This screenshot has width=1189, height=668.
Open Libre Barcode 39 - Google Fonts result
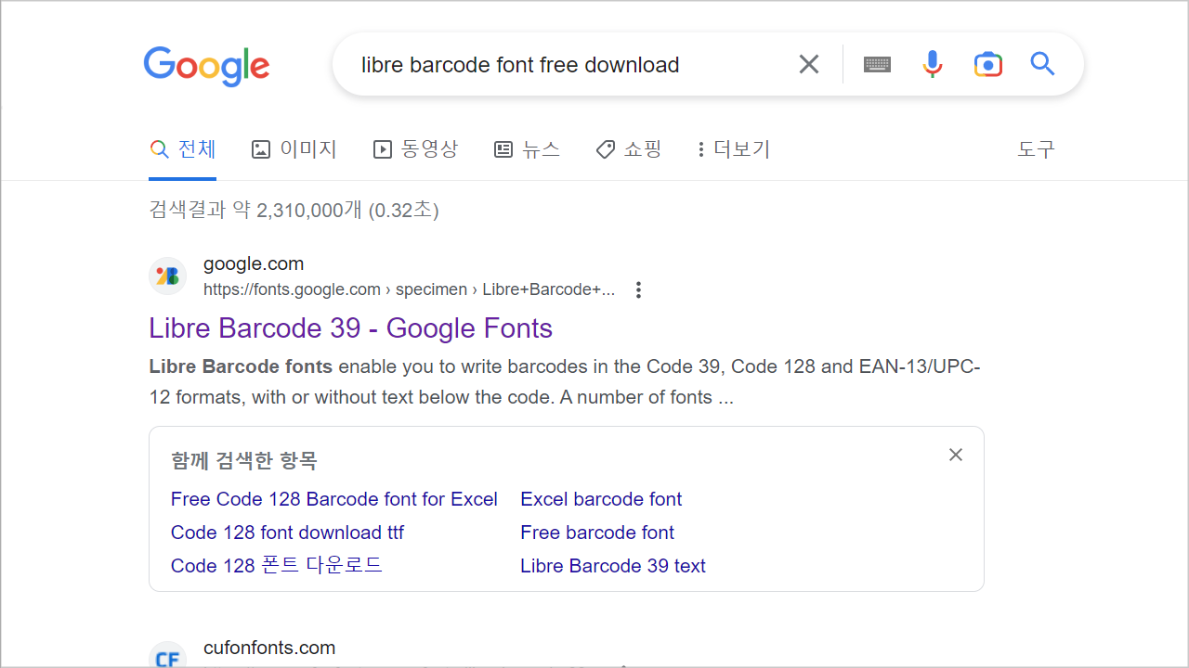[x=350, y=328]
